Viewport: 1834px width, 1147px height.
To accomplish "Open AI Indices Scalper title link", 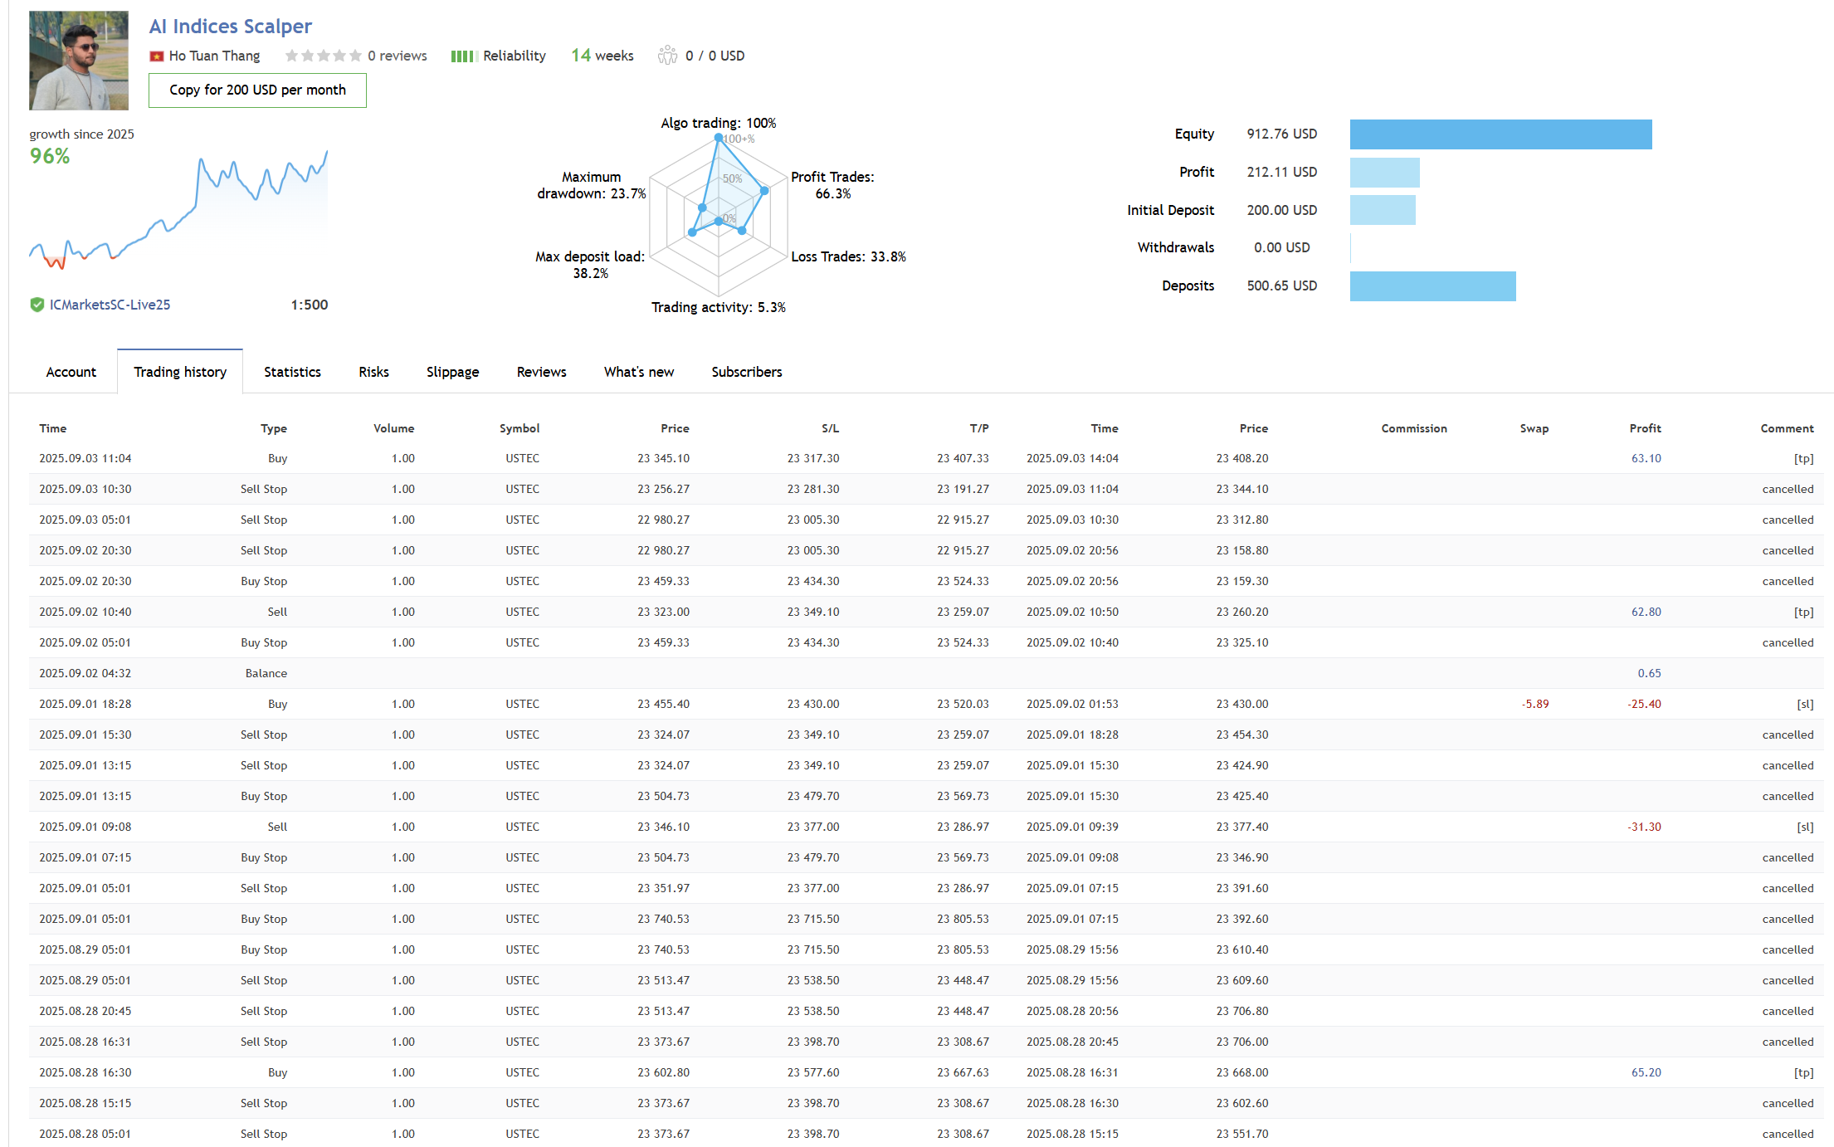I will [x=230, y=27].
